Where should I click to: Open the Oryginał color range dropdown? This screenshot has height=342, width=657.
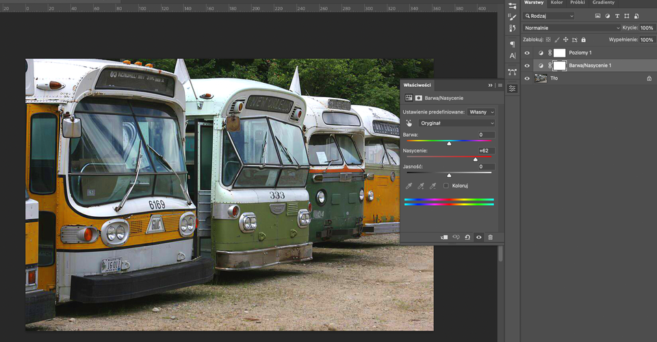pyautogui.click(x=456, y=123)
